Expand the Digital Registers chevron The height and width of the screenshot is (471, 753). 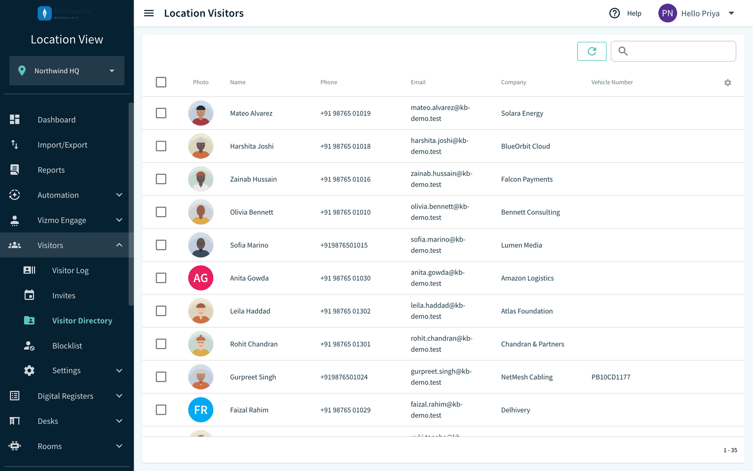[119, 396]
